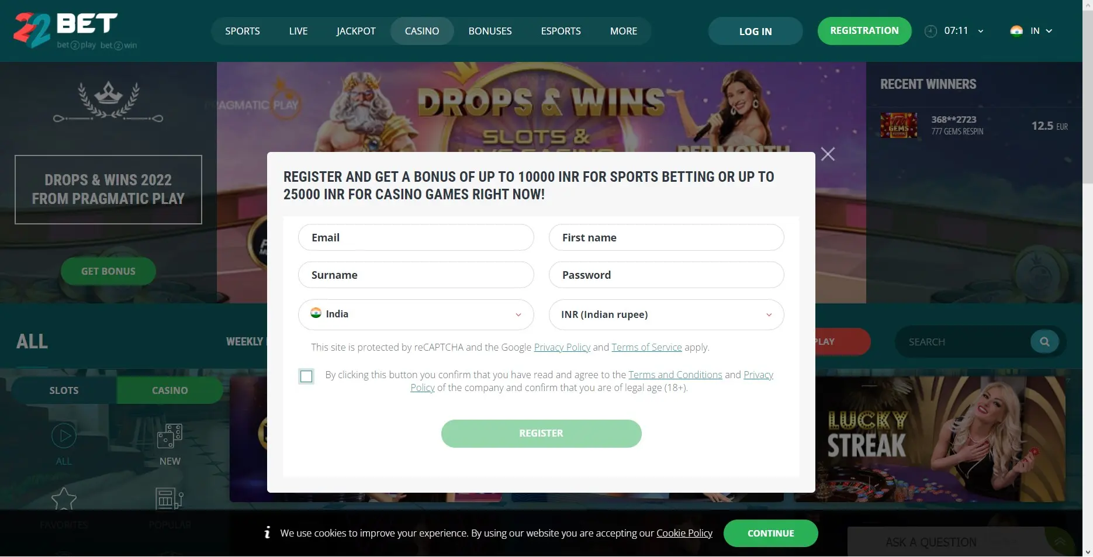Switch to the SLOTS toggle
Image resolution: width=1093 pixels, height=557 pixels.
[x=64, y=390]
